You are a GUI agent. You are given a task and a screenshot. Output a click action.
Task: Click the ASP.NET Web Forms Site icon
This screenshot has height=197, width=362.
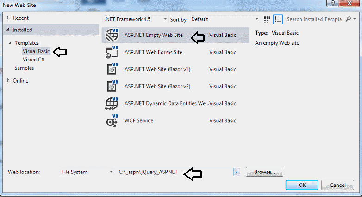tap(112, 52)
